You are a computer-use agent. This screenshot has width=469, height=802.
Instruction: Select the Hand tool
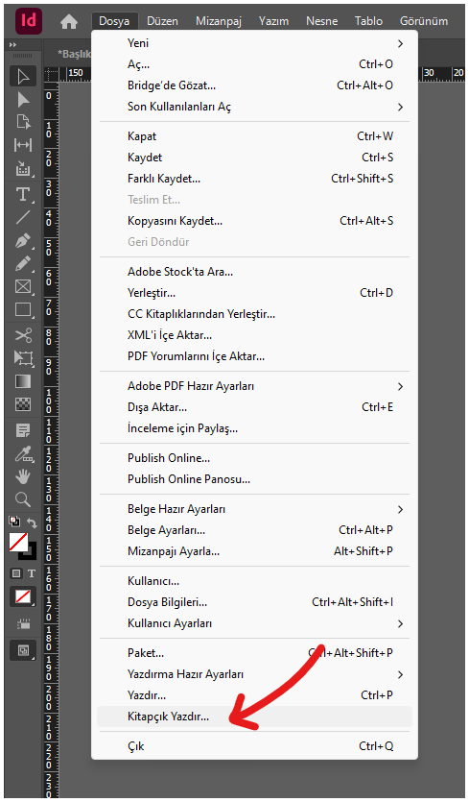23,476
